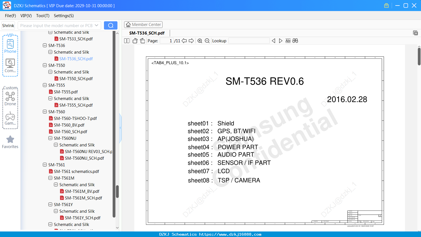Image resolution: width=421 pixels, height=237 pixels.
Task: Open SM-T555_SCH.pdf file
Action: pos(74,105)
